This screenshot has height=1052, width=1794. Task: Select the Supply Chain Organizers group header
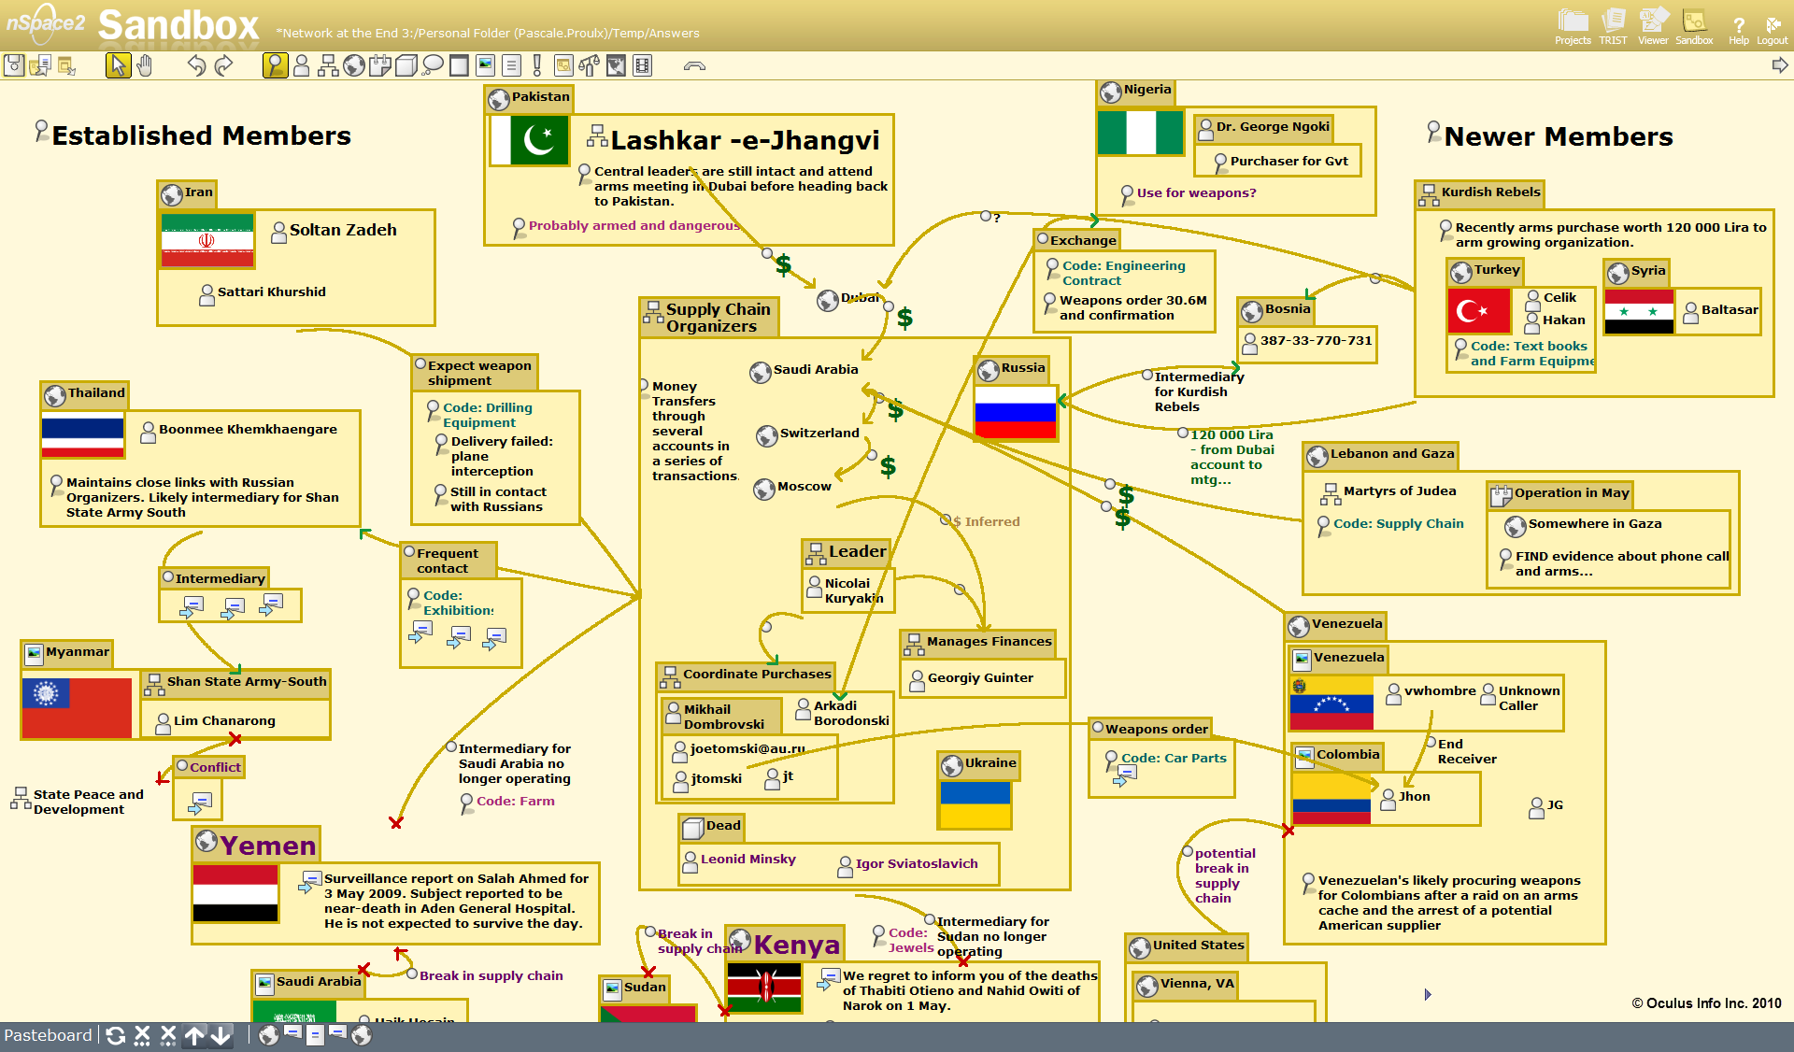pyautogui.click(x=709, y=318)
